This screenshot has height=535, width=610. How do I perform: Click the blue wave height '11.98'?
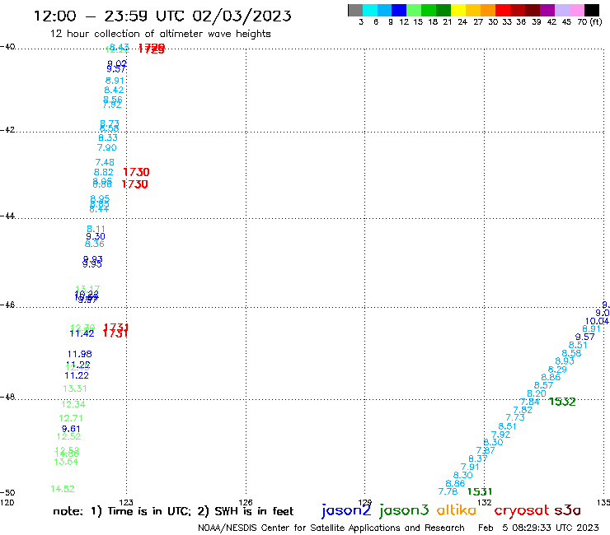[80, 354]
